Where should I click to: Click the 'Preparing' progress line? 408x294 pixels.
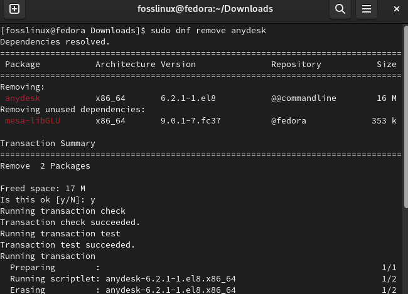203,268
